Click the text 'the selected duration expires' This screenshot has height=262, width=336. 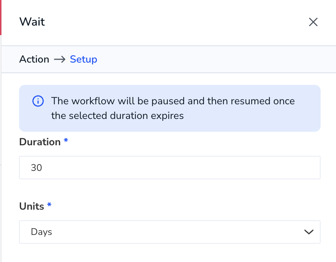pyautogui.click(x=117, y=116)
